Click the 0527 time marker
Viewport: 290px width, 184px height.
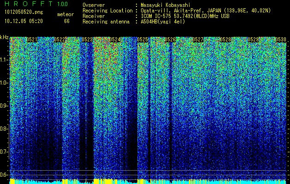tap(198, 40)
